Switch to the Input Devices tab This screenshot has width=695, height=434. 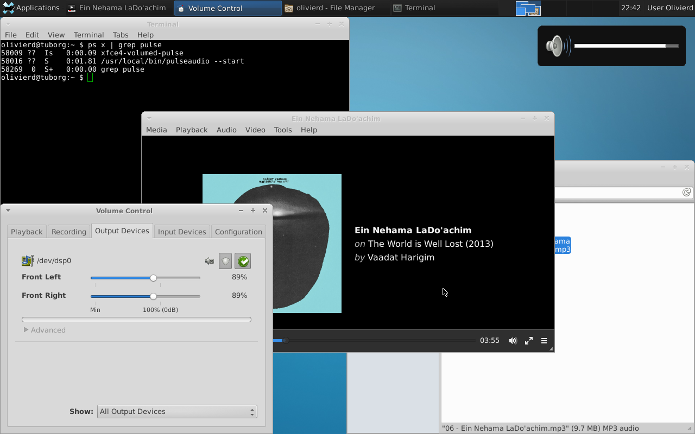click(182, 232)
